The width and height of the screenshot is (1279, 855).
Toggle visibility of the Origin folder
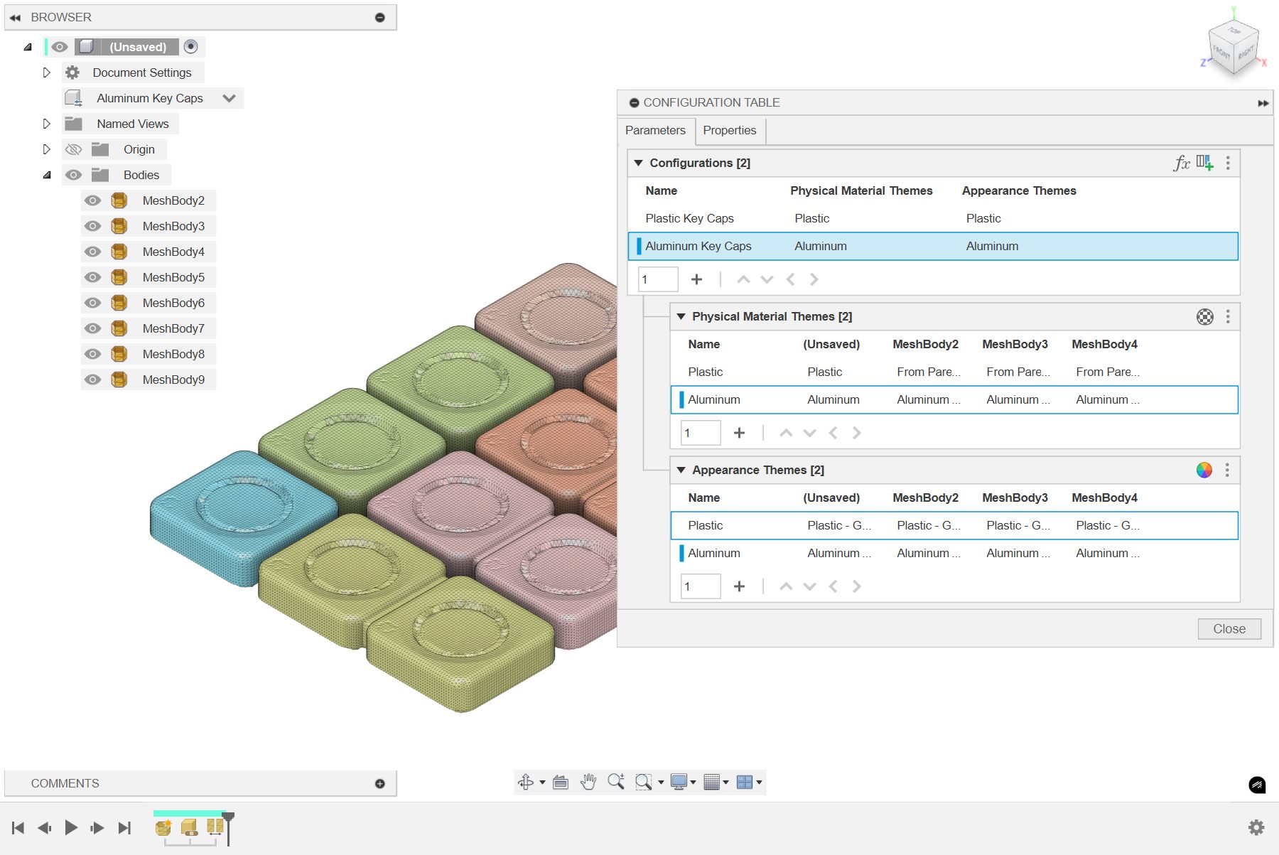[74, 149]
